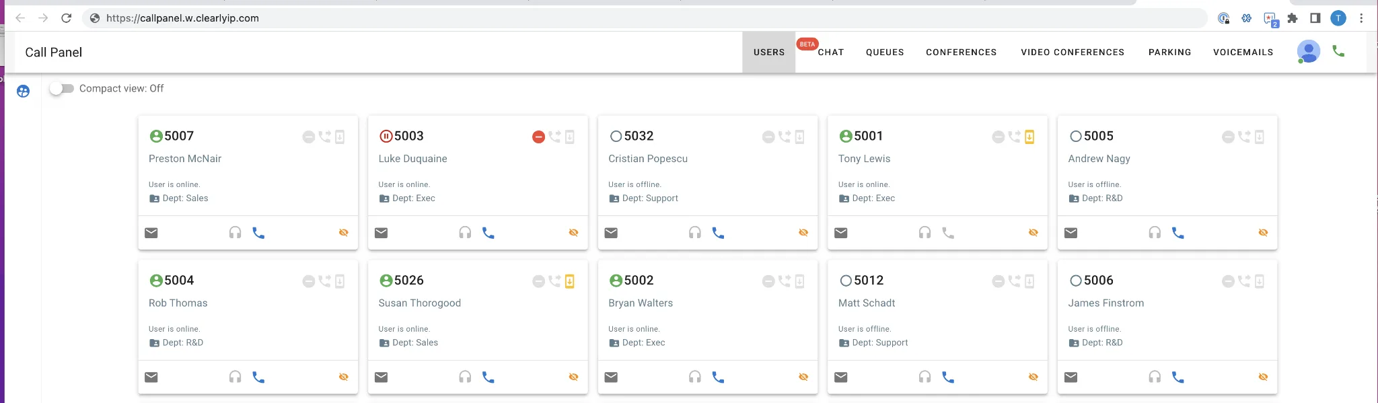Open the palette icon in left sidebar
1378x403 pixels.
(x=24, y=91)
